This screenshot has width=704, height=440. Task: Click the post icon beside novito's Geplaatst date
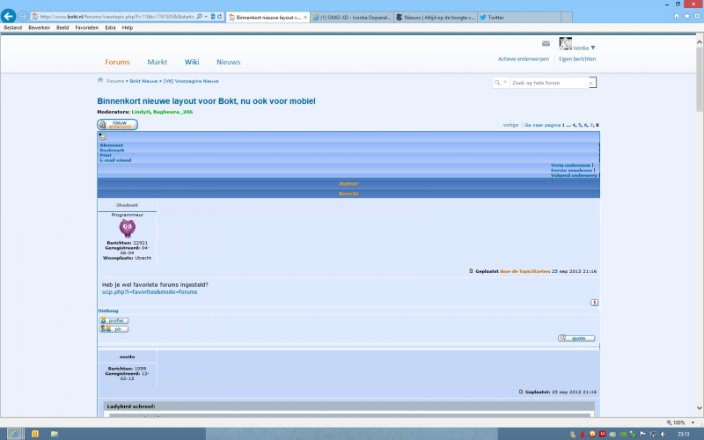521,392
